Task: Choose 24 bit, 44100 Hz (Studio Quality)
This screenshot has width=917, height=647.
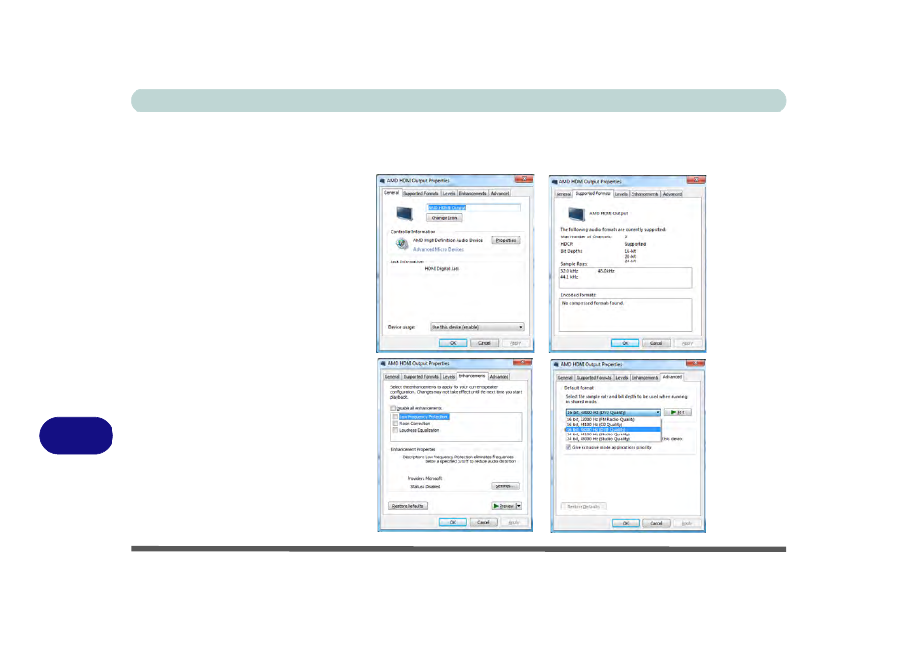Action: (613, 435)
